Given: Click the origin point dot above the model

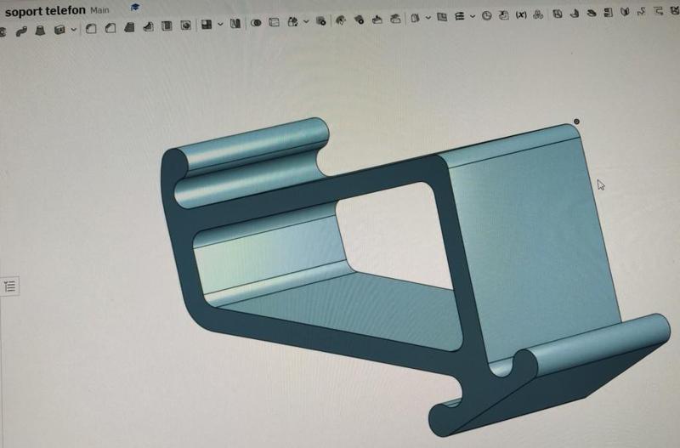Looking at the screenshot, I should point(576,122).
